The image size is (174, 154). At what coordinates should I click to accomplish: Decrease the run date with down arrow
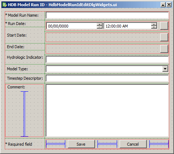pos(100,27)
